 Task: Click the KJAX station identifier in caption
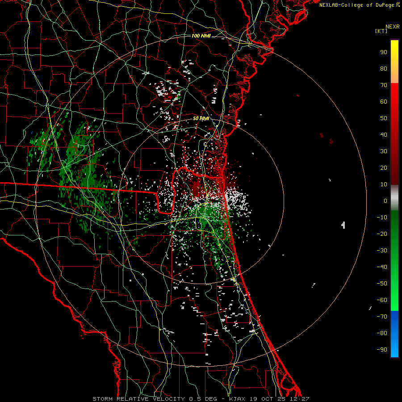tap(236, 399)
